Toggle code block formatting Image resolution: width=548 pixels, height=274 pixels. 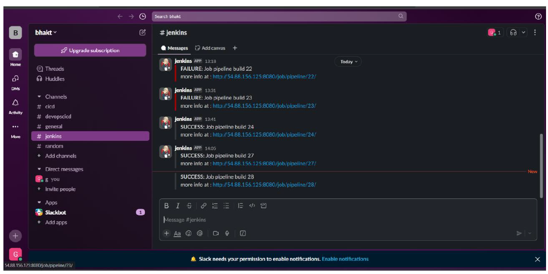click(264, 206)
